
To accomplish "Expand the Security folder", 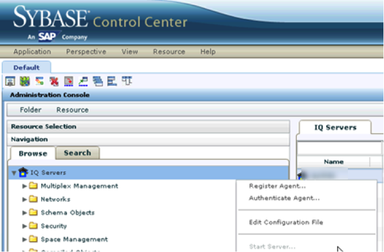I will (24, 226).
